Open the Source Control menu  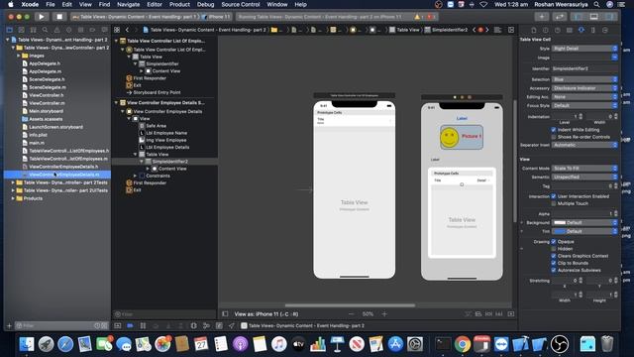point(240,4)
